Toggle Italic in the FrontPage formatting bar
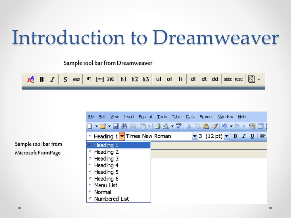The image size is (291, 218). click(244, 136)
